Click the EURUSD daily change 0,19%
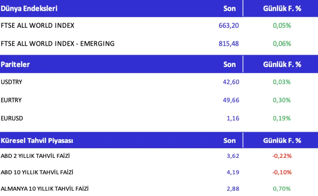 pos(282,118)
